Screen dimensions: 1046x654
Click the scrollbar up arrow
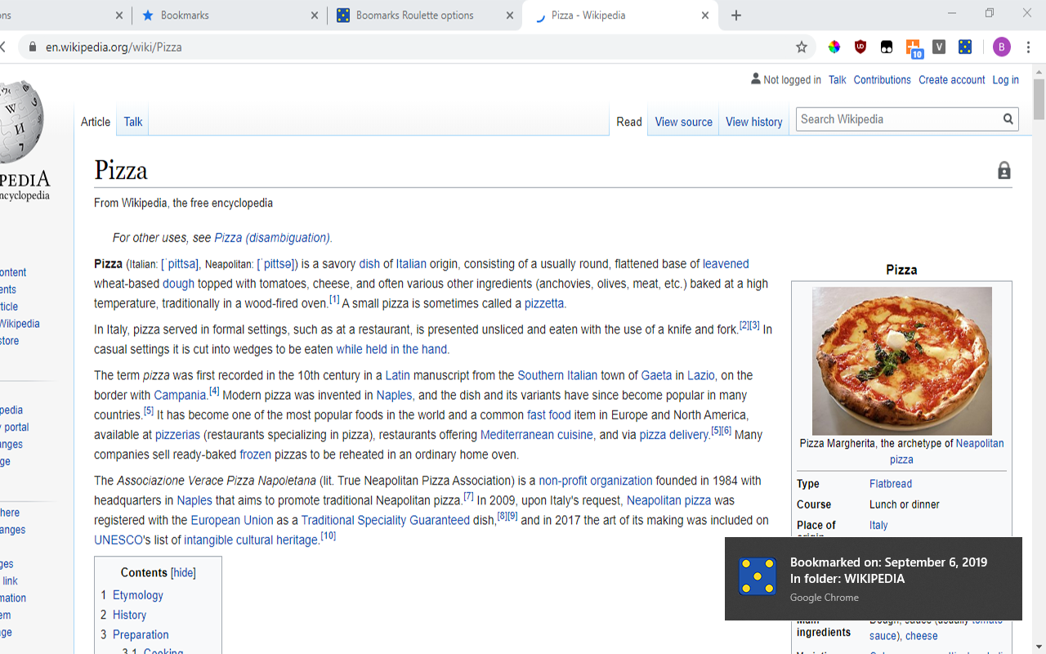click(x=1039, y=72)
